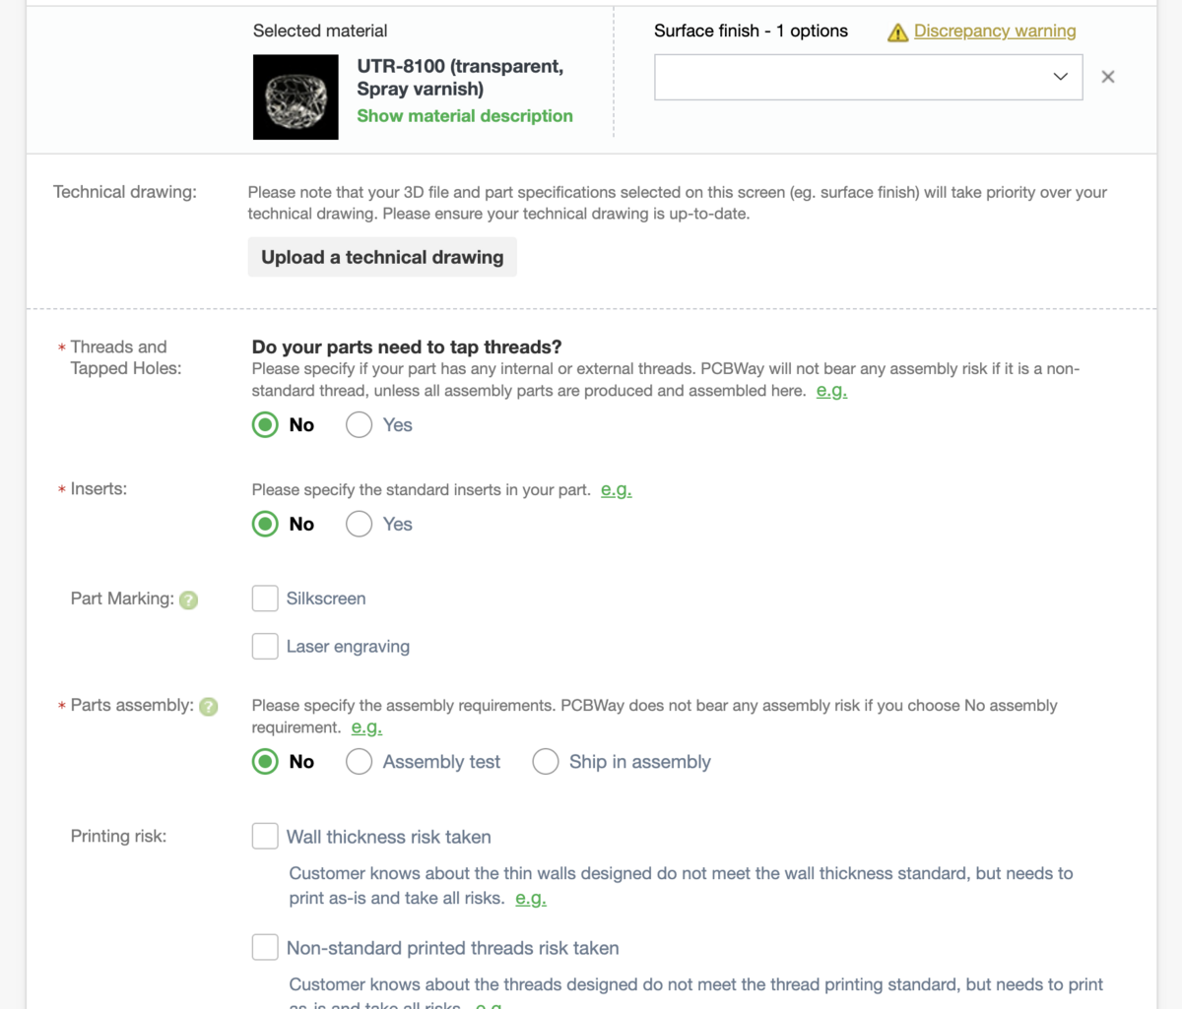Click the Discrepancy warning triangle icon
This screenshot has height=1009, width=1182.
pyautogui.click(x=897, y=32)
